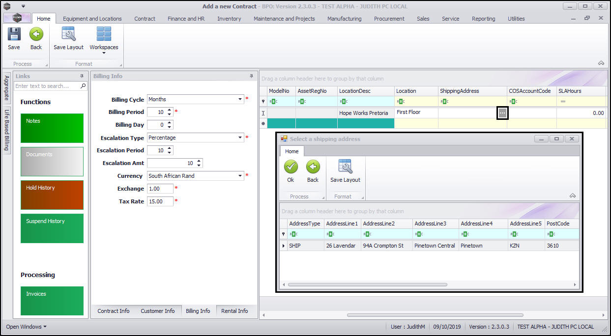Click the PostCode column header in dialog
The height and width of the screenshot is (336, 611).
(x=562, y=224)
